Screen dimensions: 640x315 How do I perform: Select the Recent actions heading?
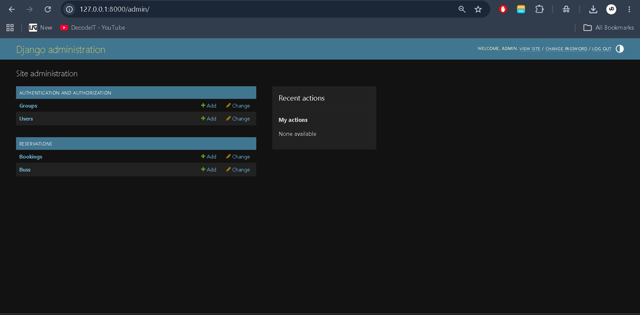coord(302,98)
